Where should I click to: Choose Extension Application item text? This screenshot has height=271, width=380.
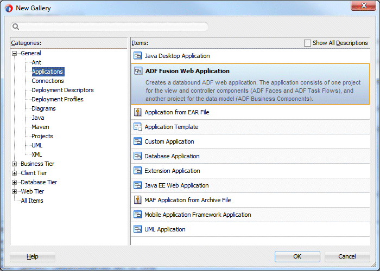tap(172, 171)
